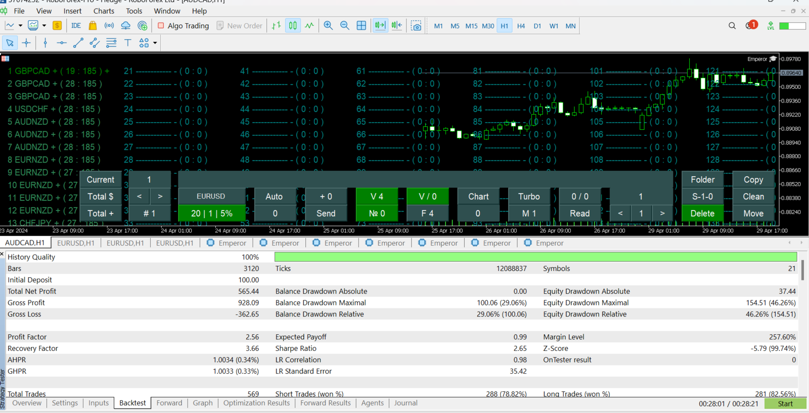This screenshot has height=413, width=809.
Task: Select the equidistant channel tool
Action: (x=95, y=43)
